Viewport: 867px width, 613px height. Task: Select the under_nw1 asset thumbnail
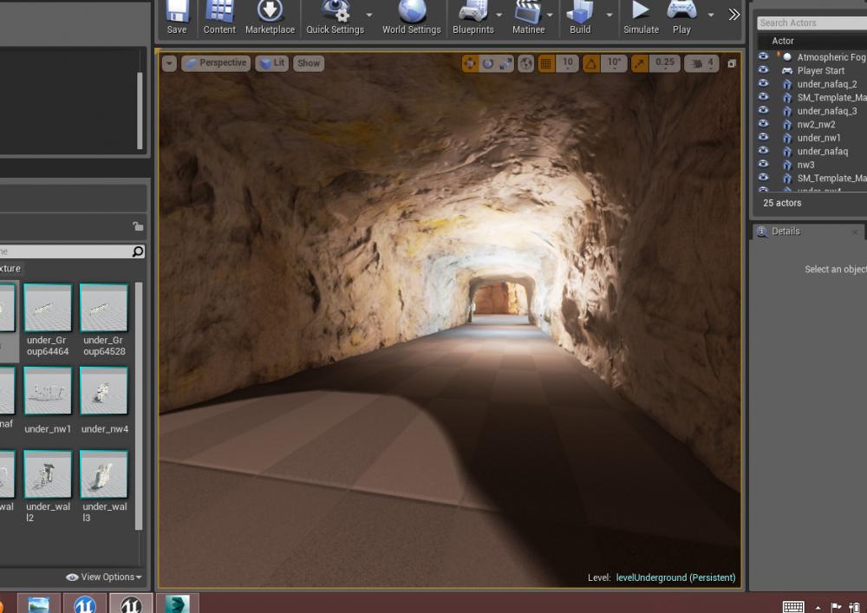point(48,391)
